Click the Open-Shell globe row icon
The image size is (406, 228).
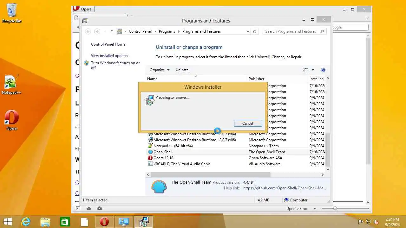(x=150, y=152)
